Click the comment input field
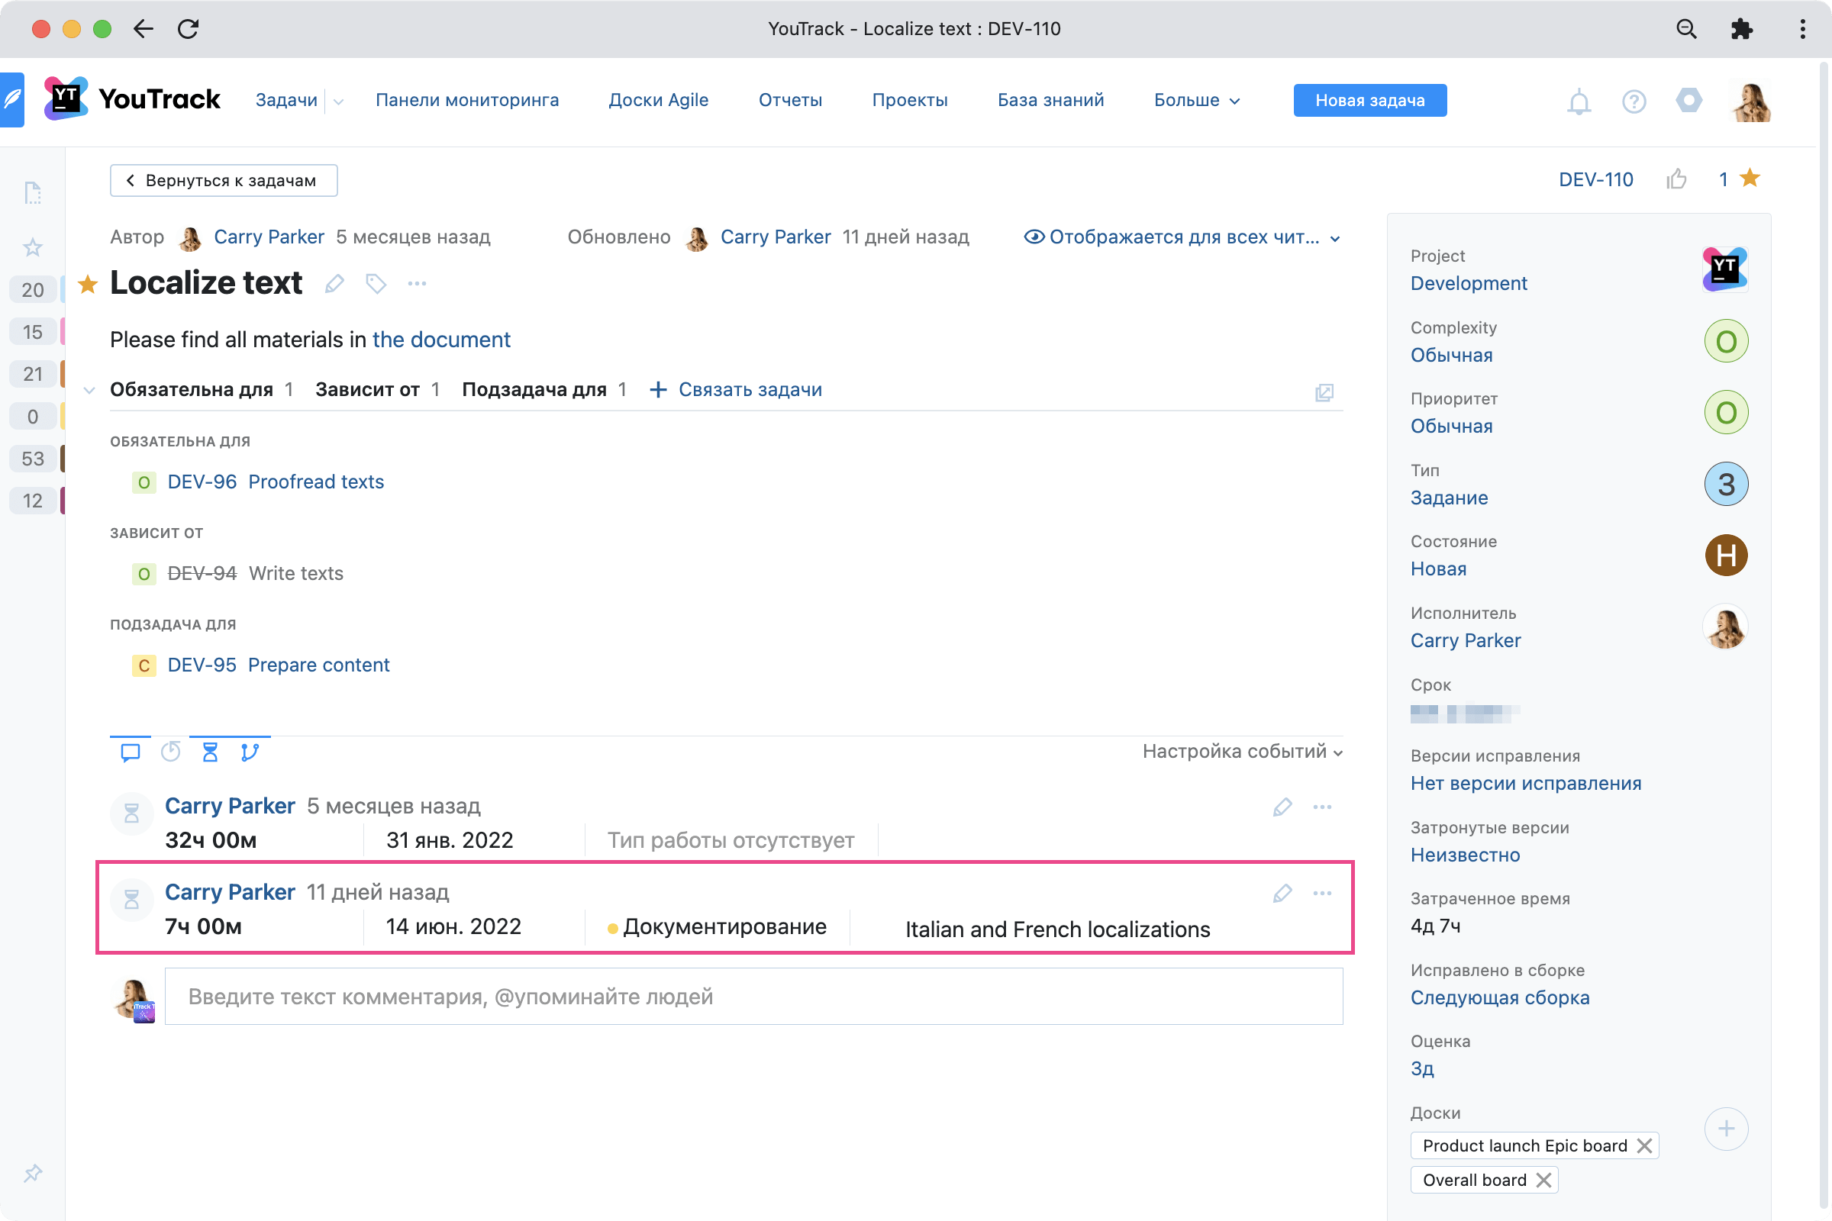Viewport: 1832px width, 1221px height. pyautogui.click(x=753, y=997)
